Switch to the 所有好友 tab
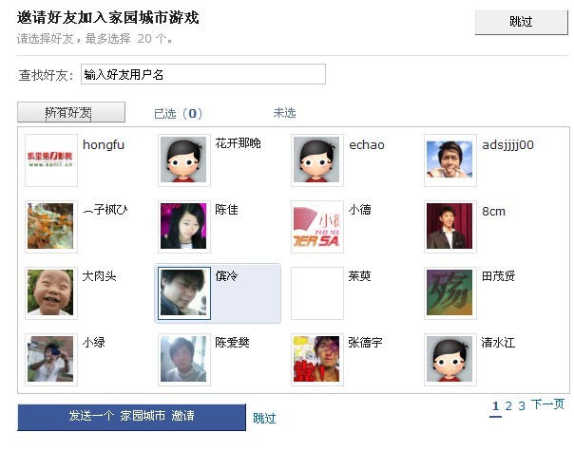This screenshot has height=451, width=574. coord(71,113)
